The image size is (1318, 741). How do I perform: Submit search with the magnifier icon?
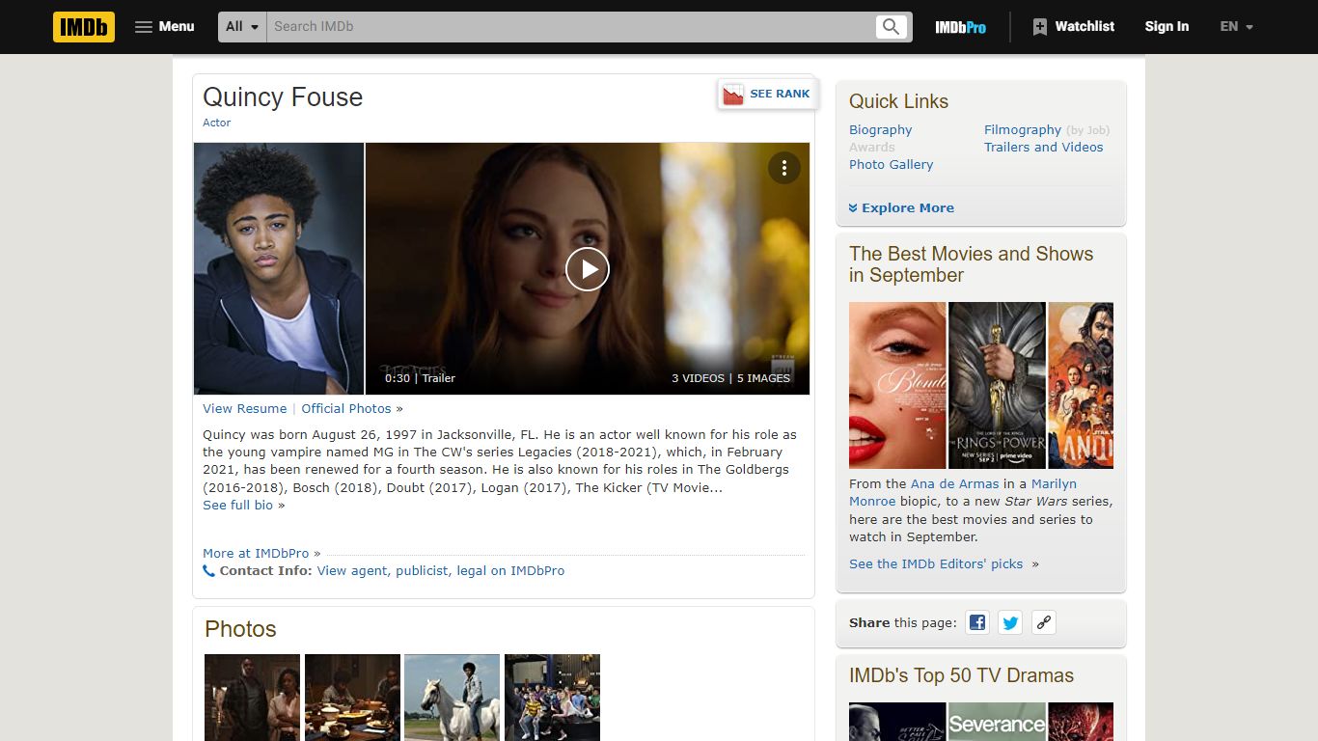pyautogui.click(x=892, y=27)
